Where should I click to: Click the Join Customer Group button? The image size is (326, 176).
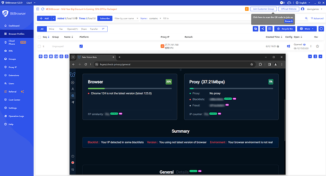pos(264,9)
